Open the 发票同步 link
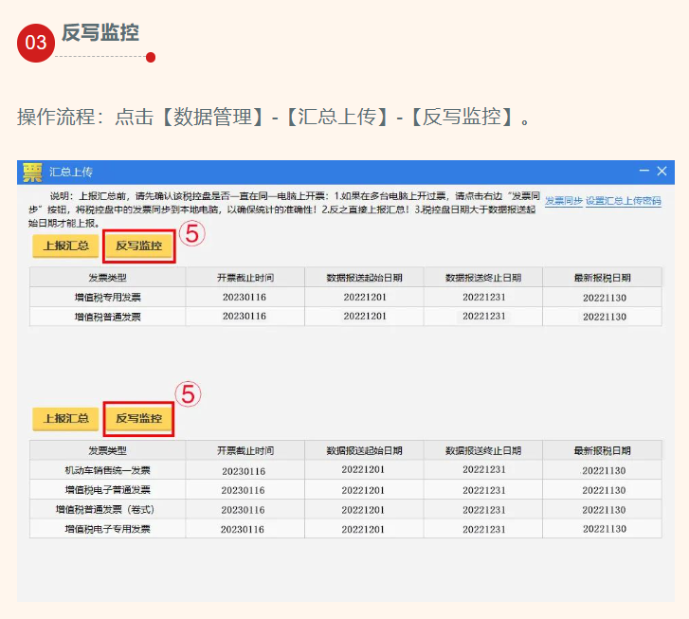The image size is (689, 619). click(x=563, y=201)
